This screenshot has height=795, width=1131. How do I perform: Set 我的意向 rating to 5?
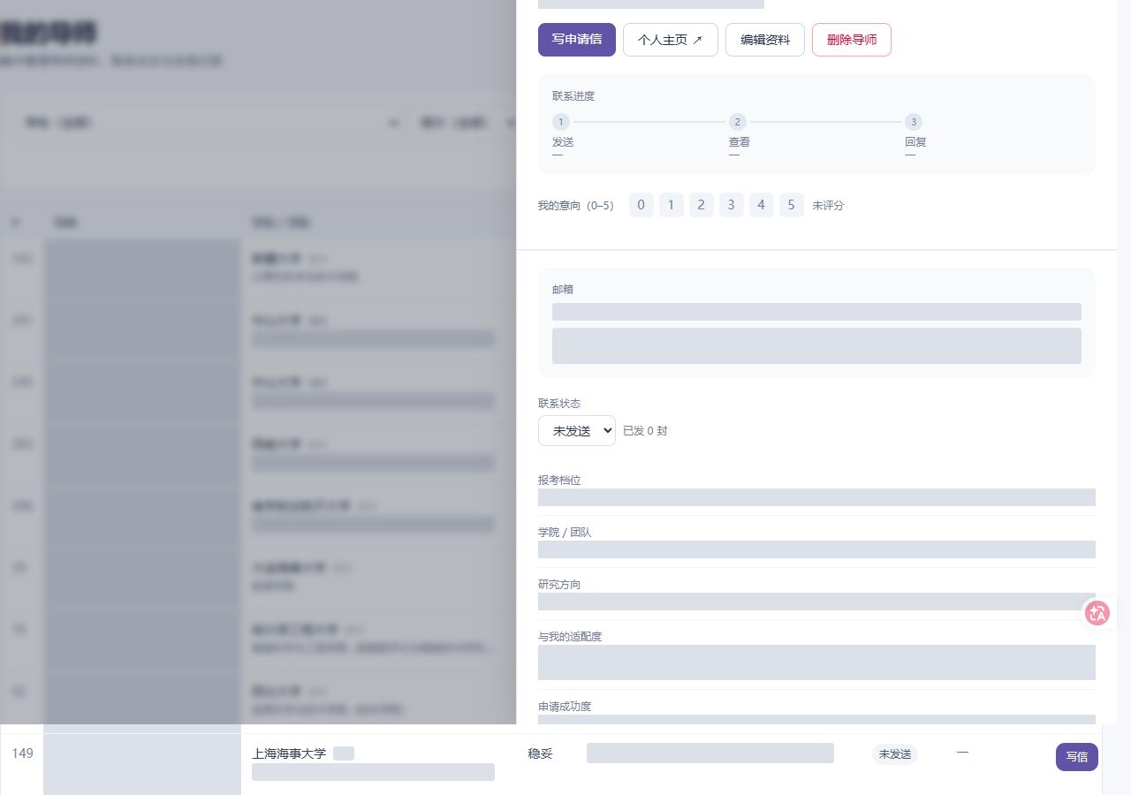coord(792,205)
